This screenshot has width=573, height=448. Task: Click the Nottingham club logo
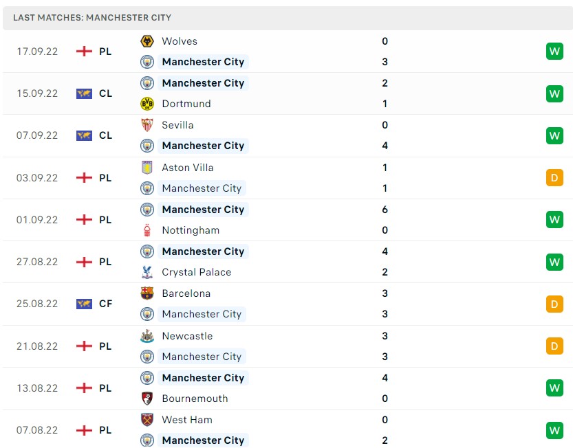click(147, 229)
